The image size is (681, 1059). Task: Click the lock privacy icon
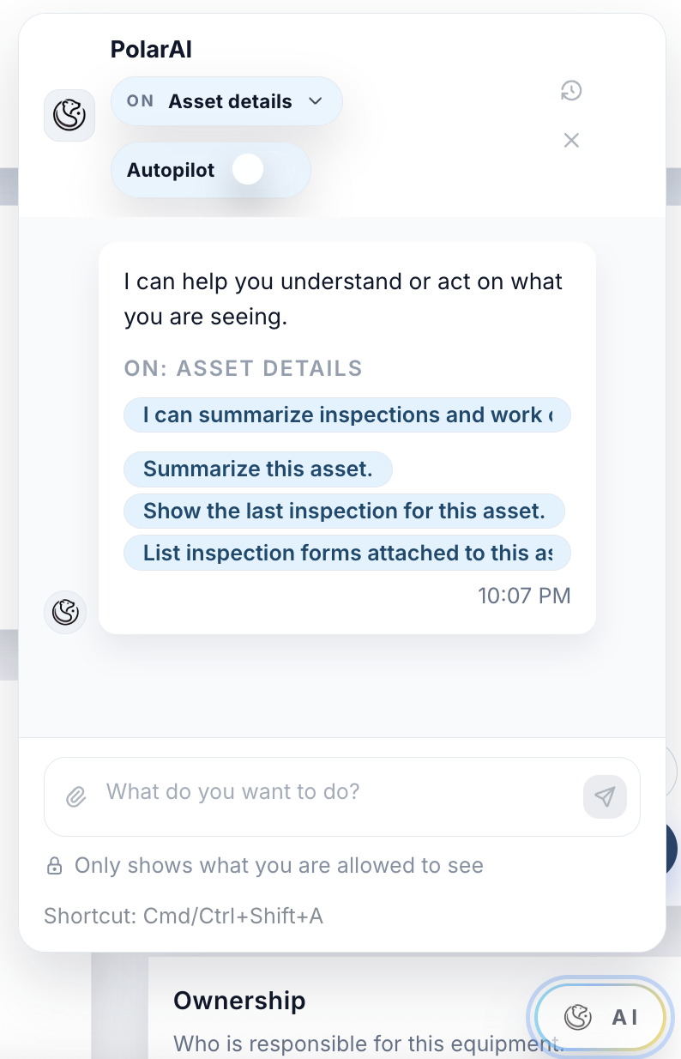pos(53,865)
